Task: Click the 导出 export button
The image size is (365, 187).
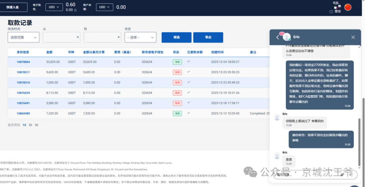Action: click(208, 37)
